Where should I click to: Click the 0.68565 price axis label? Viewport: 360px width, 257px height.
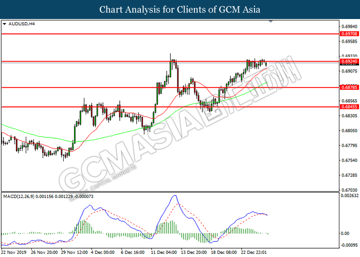(349, 101)
